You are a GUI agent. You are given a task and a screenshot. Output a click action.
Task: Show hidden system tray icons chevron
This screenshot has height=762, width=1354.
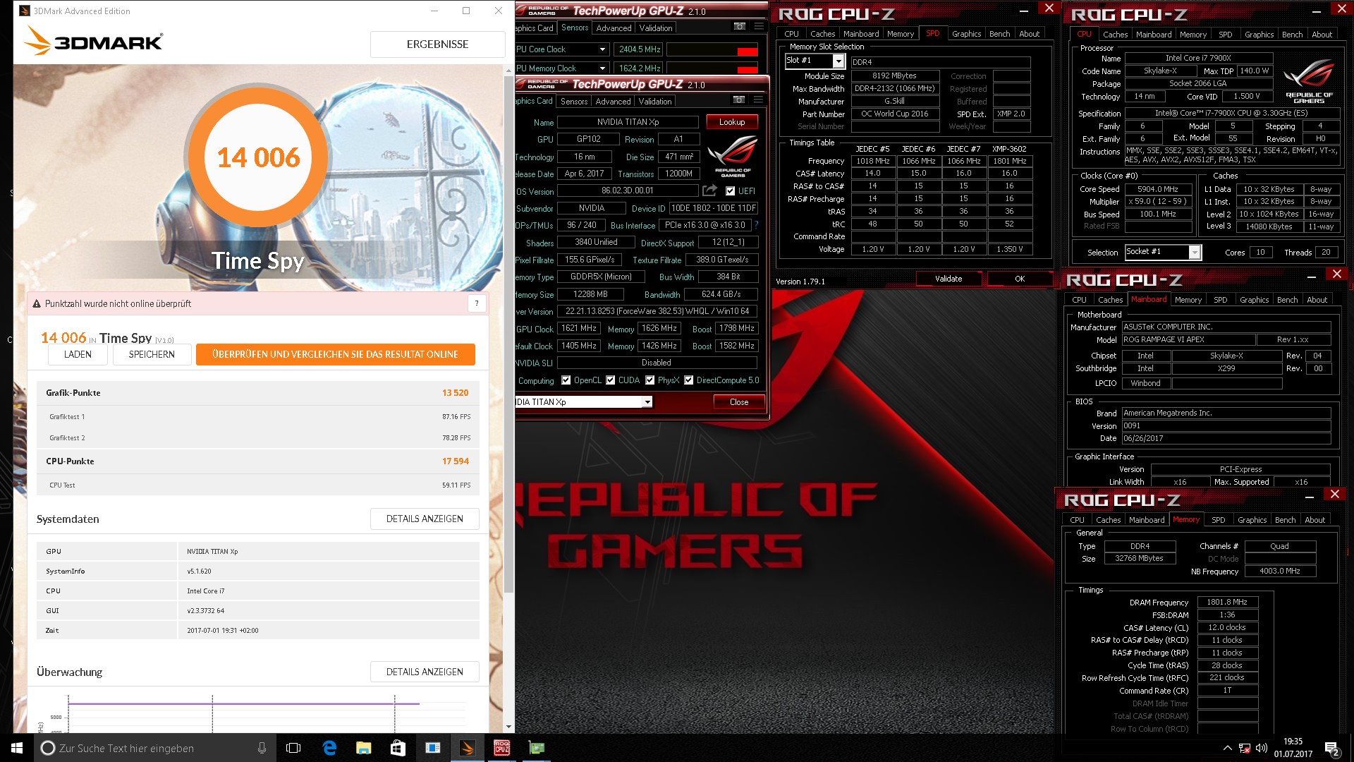click(x=1227, y=748)
